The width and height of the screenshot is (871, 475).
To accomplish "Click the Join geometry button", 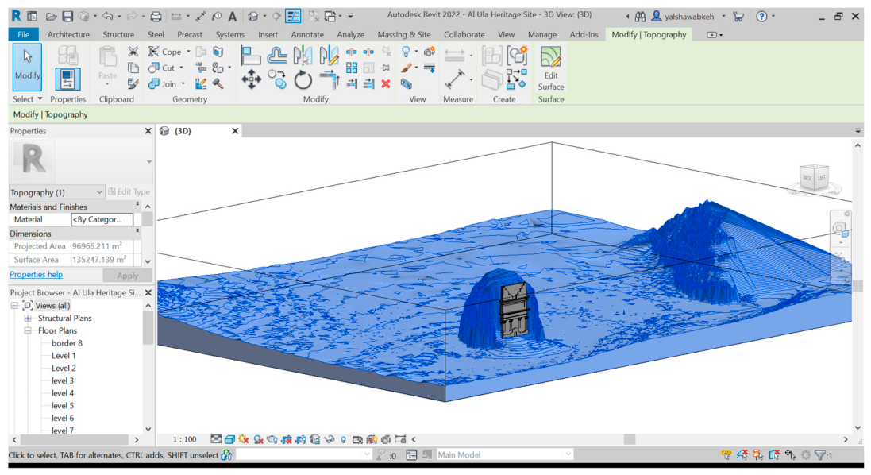I will 162,84.
